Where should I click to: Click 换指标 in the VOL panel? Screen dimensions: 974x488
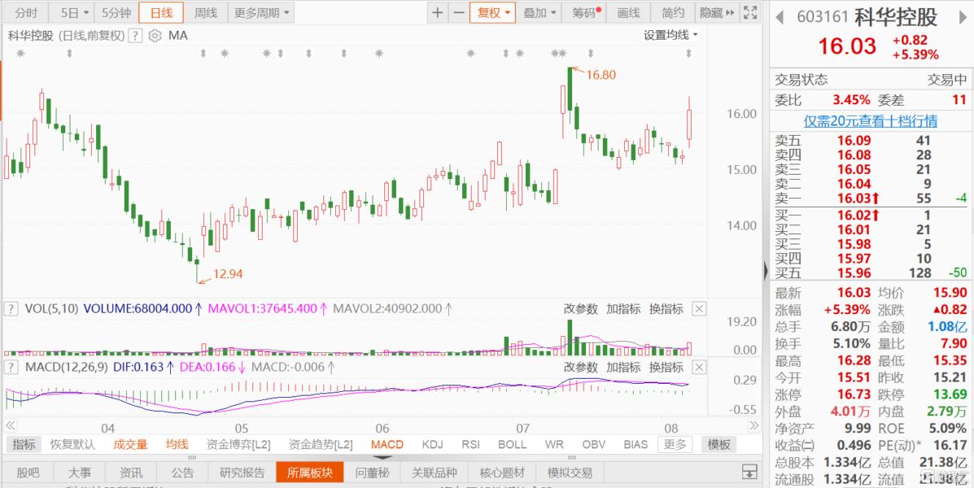pyautogui.click(x=666, y=308)
